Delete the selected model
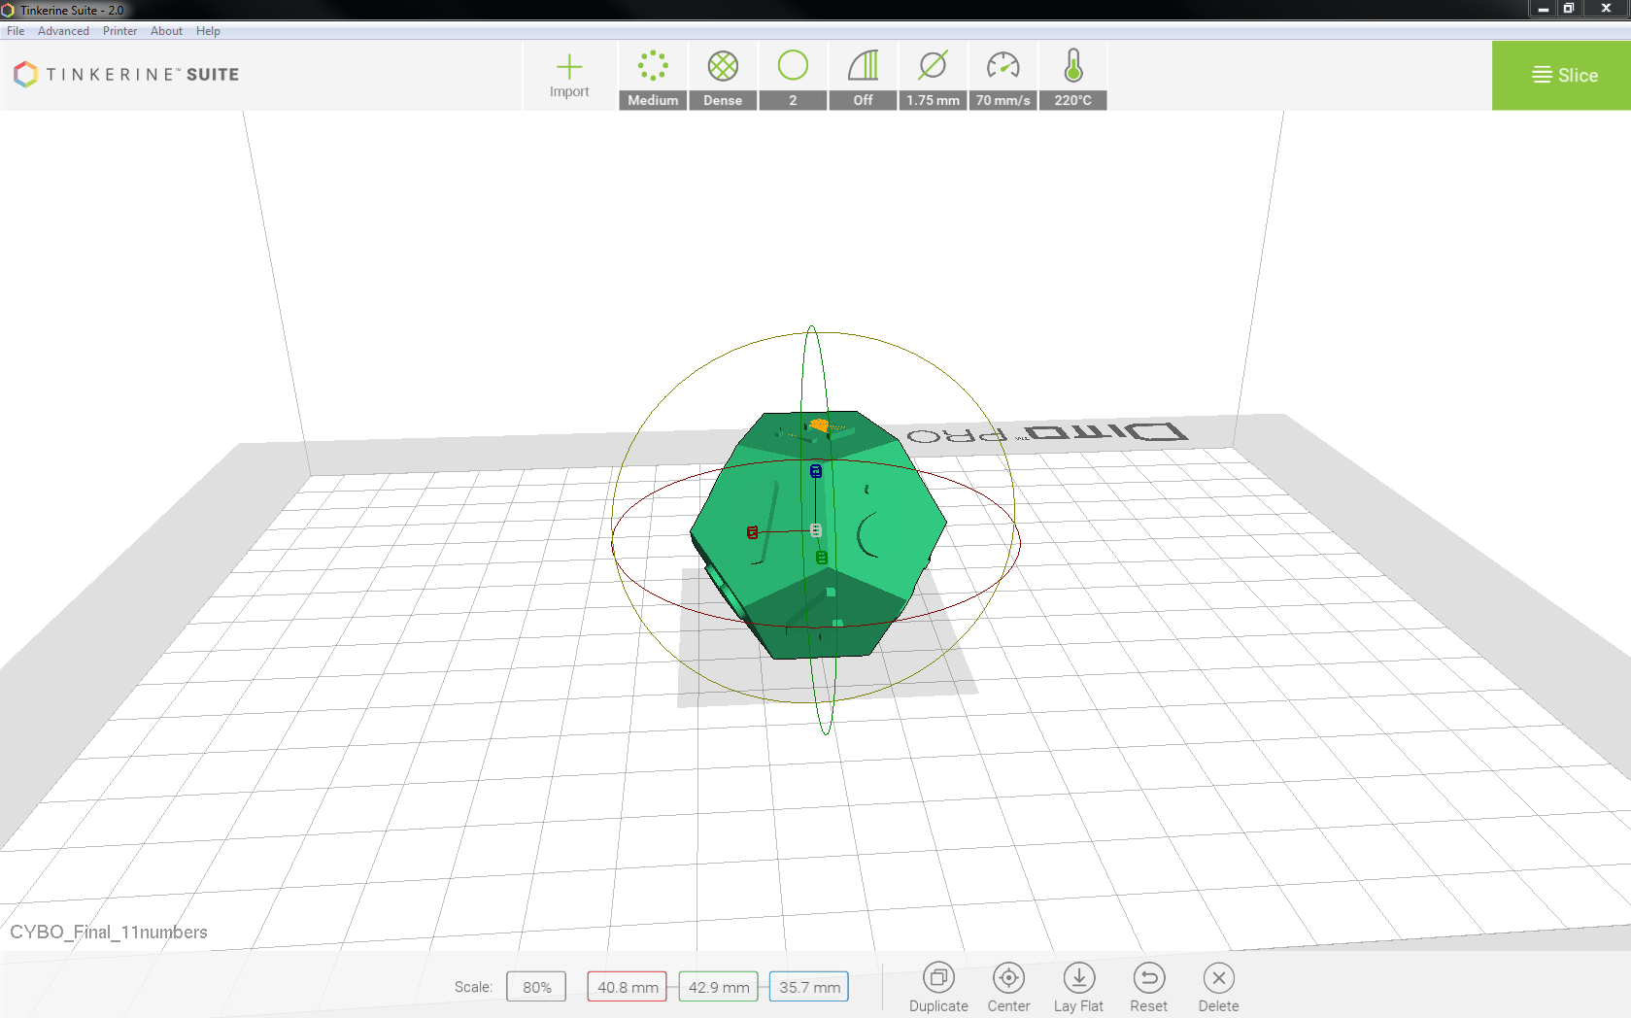Image resolution: width=1631 pixels, height=1018 pixels. (1218, 986)
